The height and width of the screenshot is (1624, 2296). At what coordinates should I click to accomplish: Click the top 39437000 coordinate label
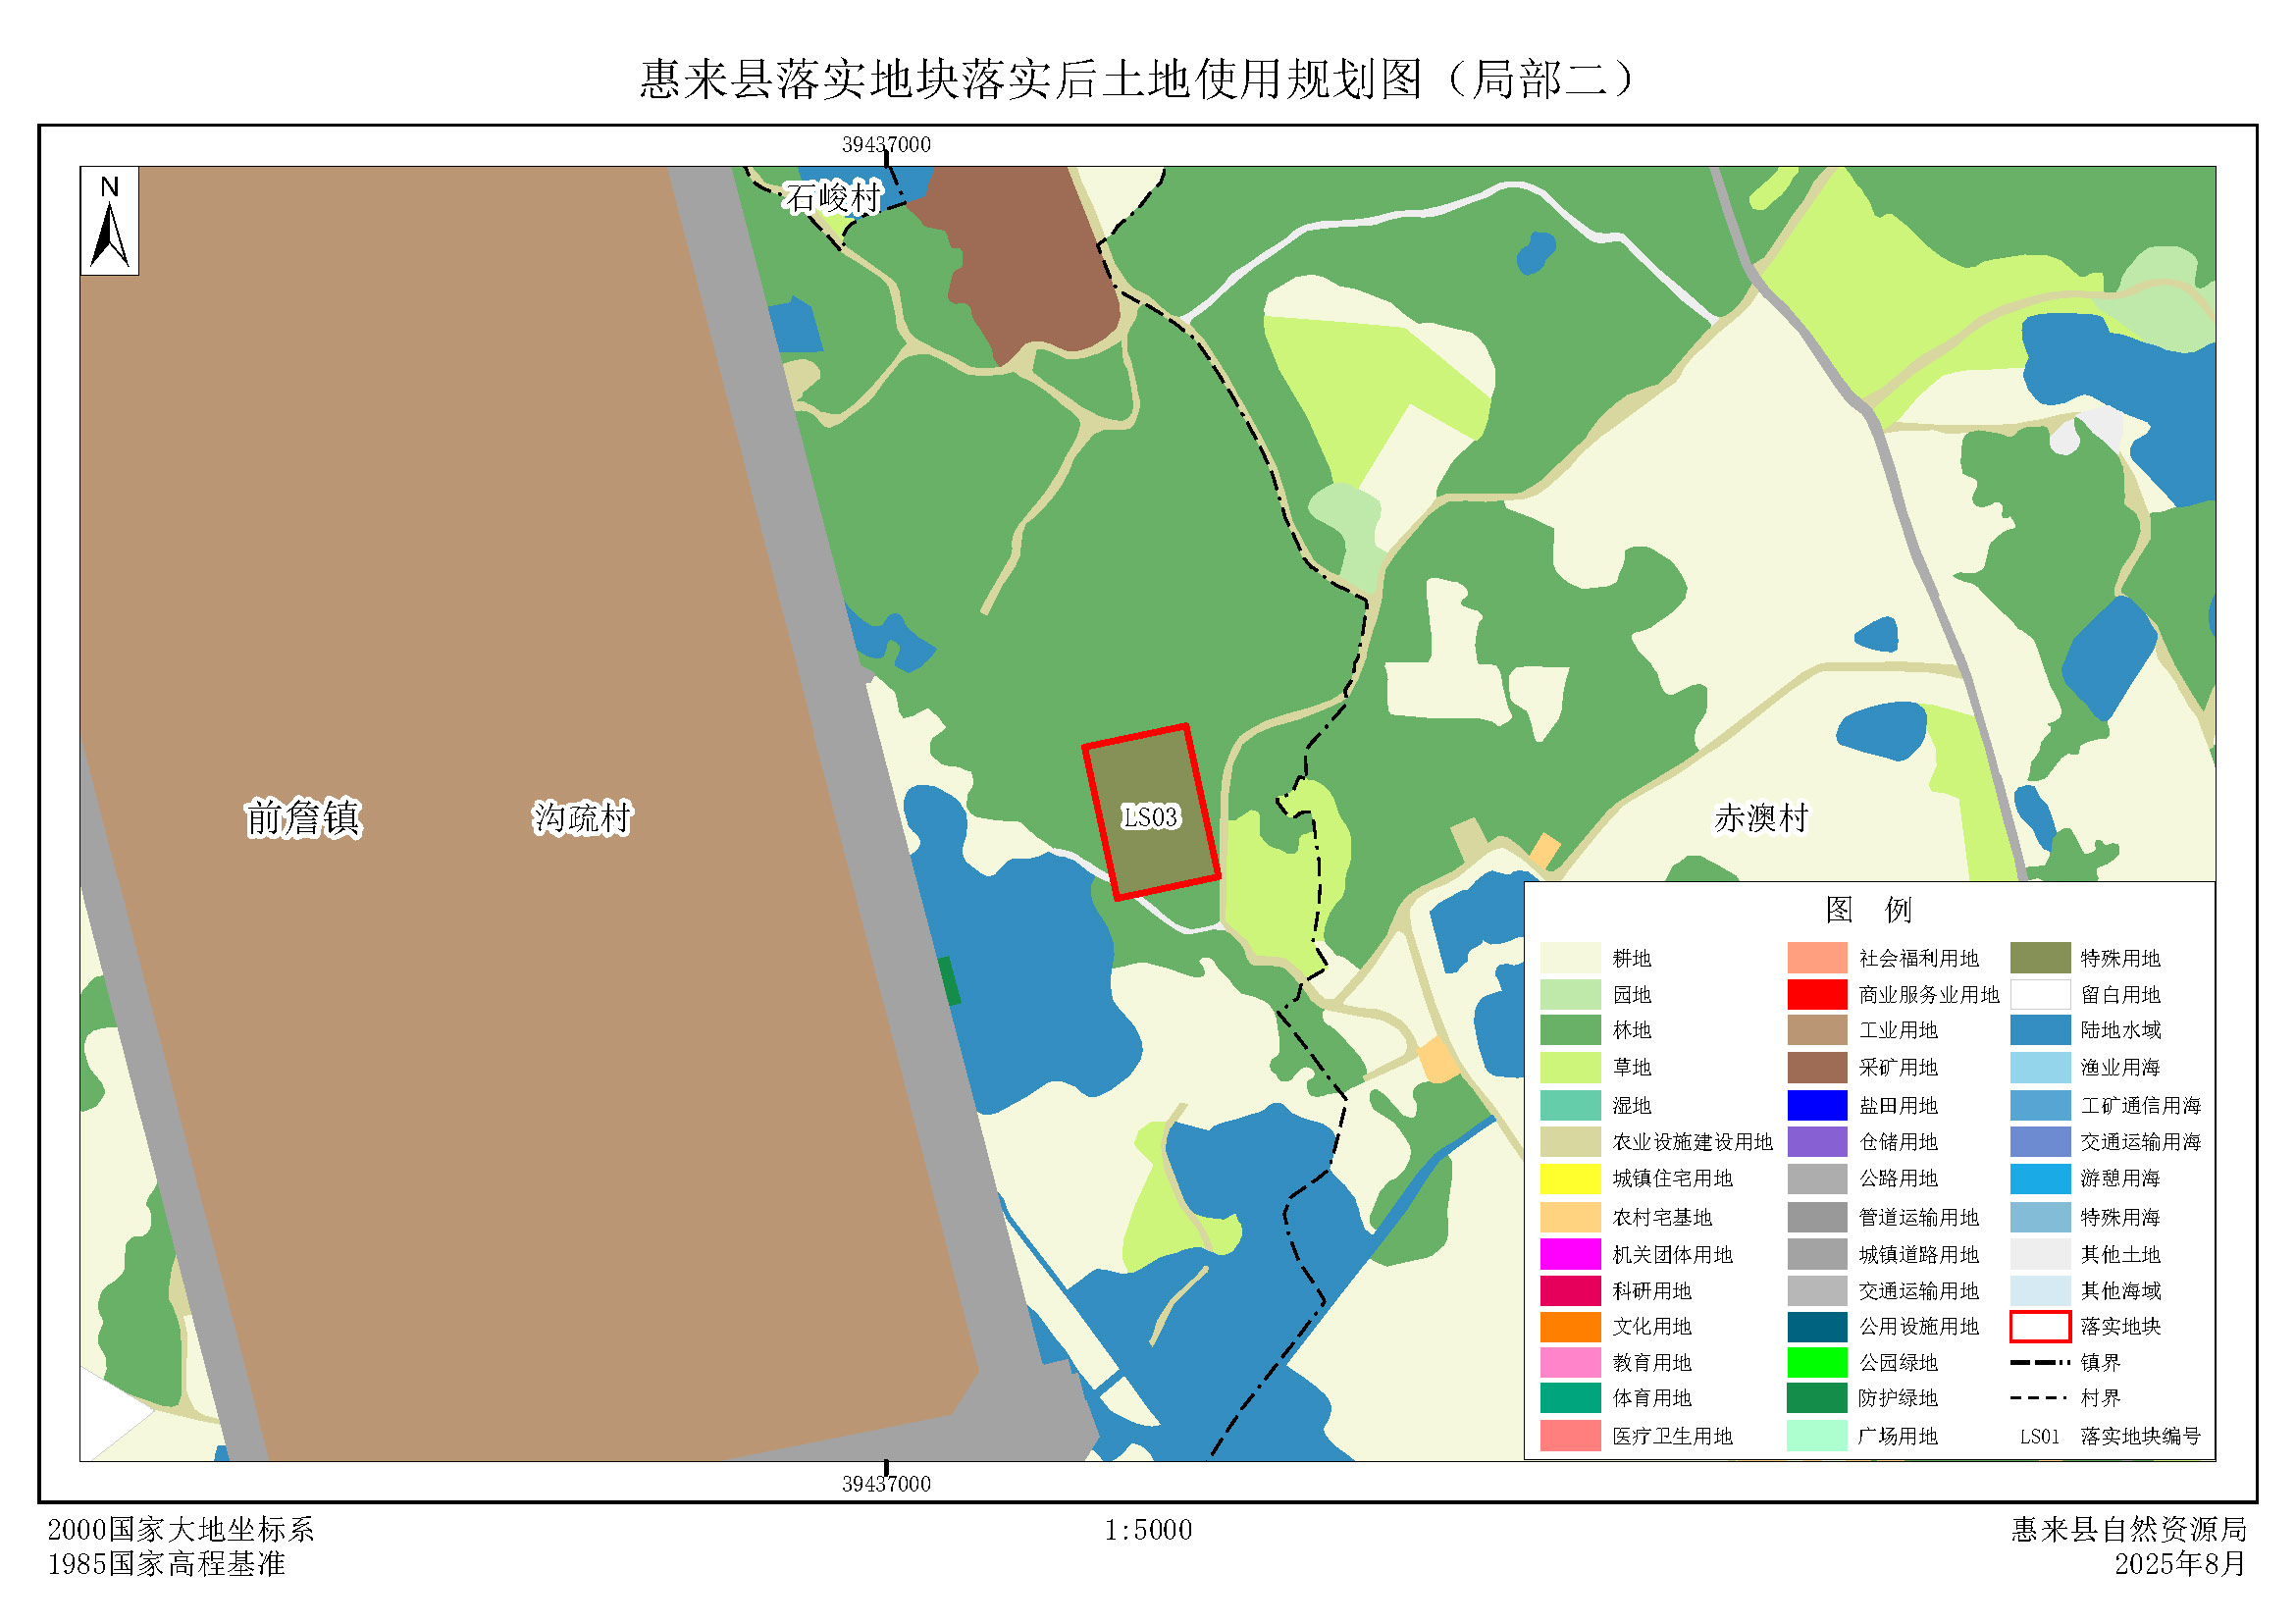point(886,145)
